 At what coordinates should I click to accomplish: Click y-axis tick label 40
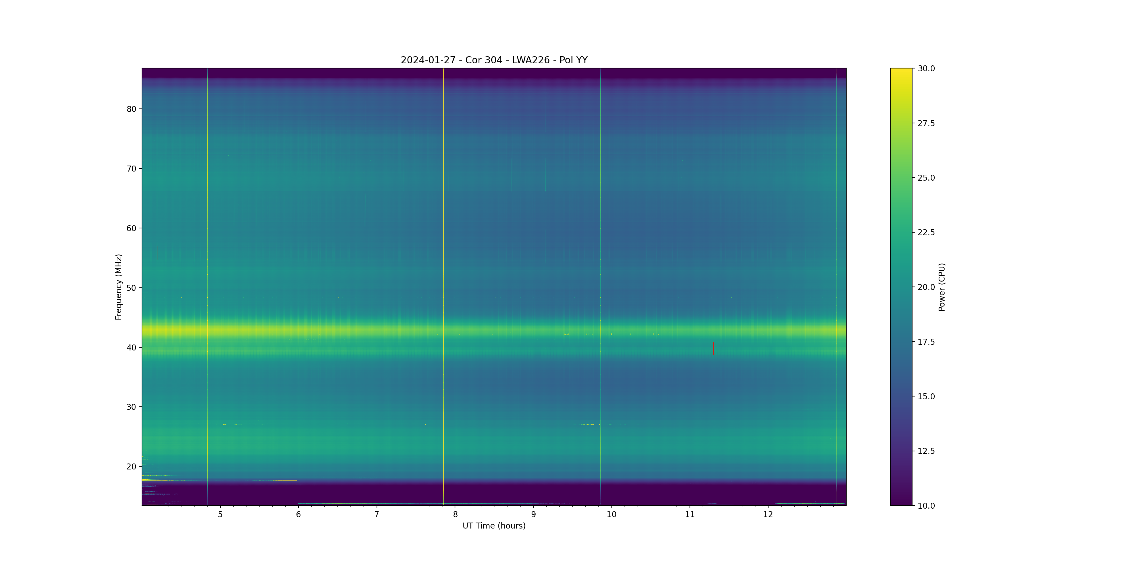pos(131,348)
